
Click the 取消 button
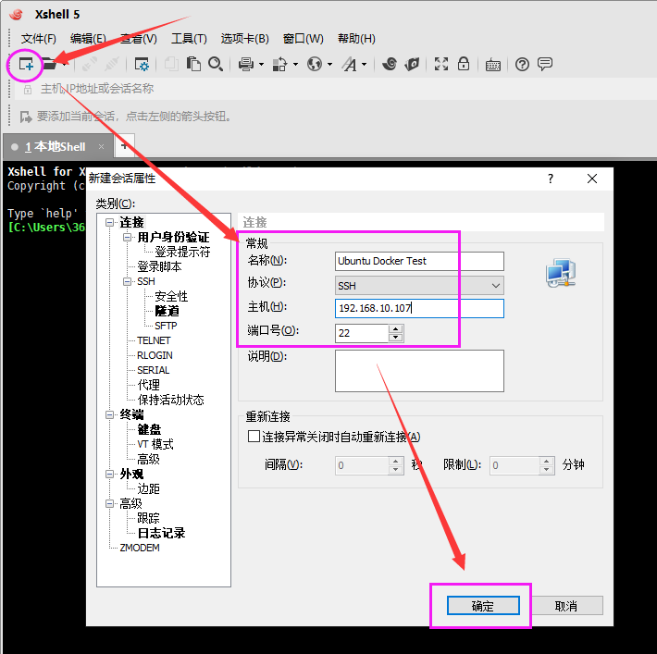[566, 606]
